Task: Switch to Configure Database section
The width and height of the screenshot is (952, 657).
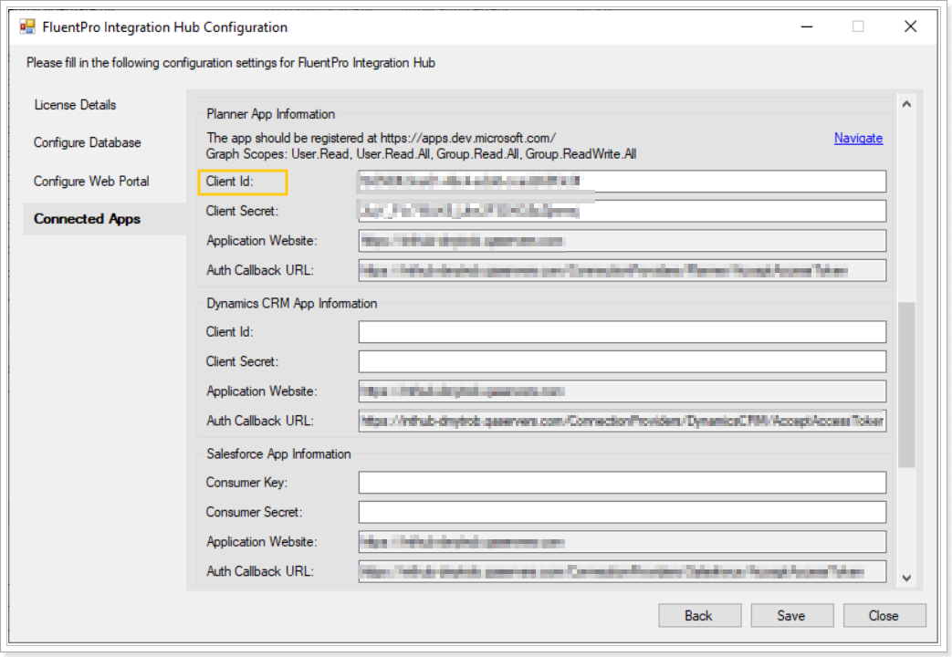Action: click(x=88, y=142)
